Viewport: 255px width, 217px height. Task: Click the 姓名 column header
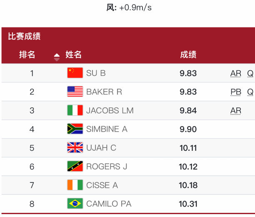click(x=73, y=55)
